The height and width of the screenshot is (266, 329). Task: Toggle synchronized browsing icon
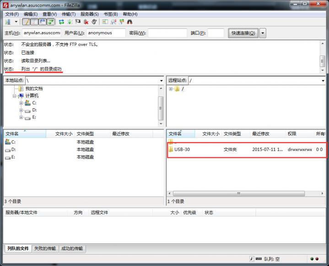coord(122,22)
